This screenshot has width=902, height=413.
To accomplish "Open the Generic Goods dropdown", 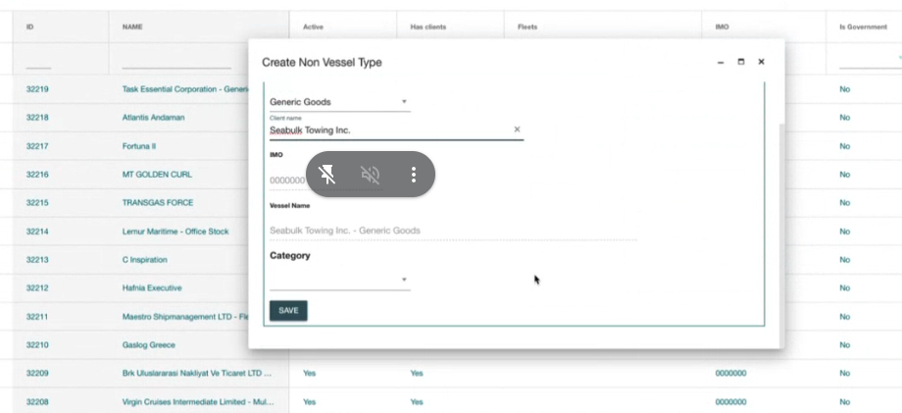I will coord(339,102).
